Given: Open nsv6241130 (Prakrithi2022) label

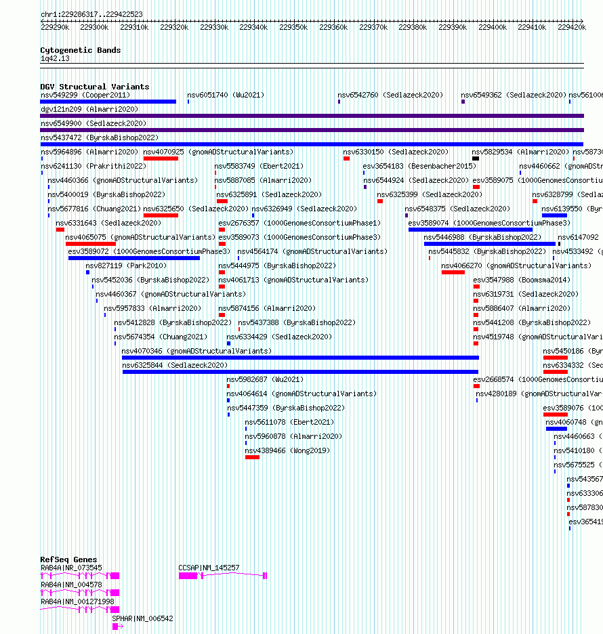Looking at the screenshot, I should point(93,166).
